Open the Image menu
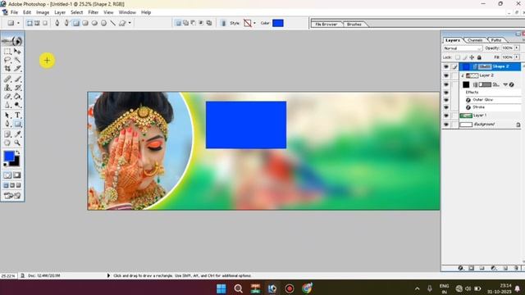The height and width of the screenshot is (295, 525). (43, 12)
